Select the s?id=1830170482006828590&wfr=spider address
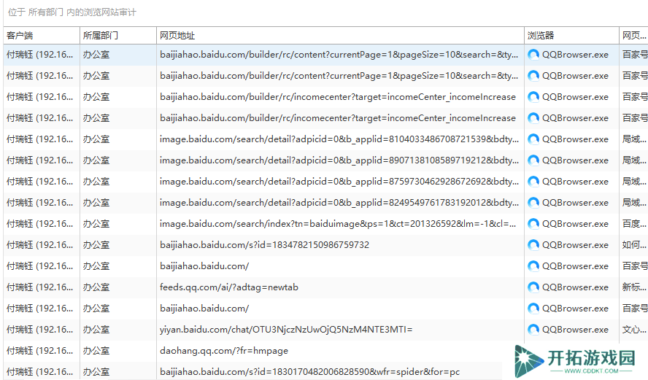This screenshot has width=648, height=380. tap(309, 372)
